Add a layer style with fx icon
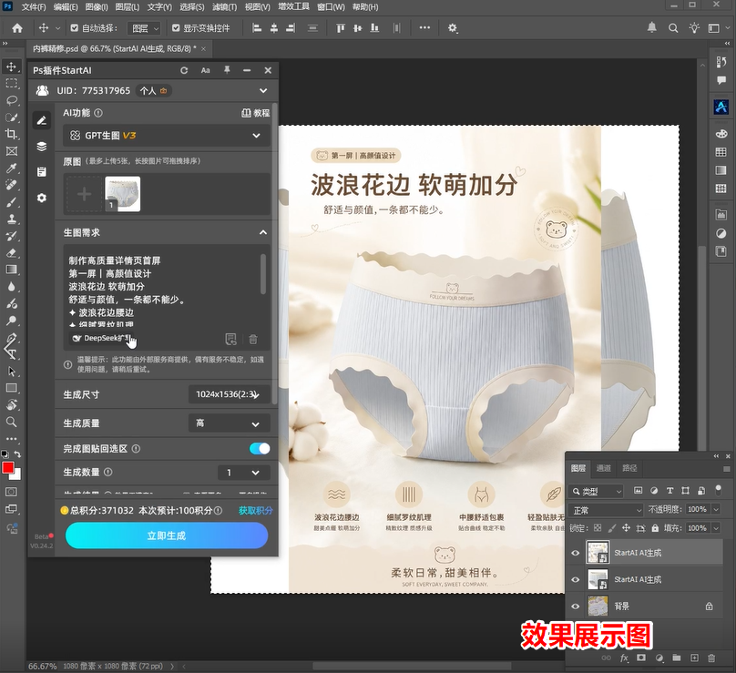Image resolution: width=736 pixels, height=673 pixels. coord(624,658)
